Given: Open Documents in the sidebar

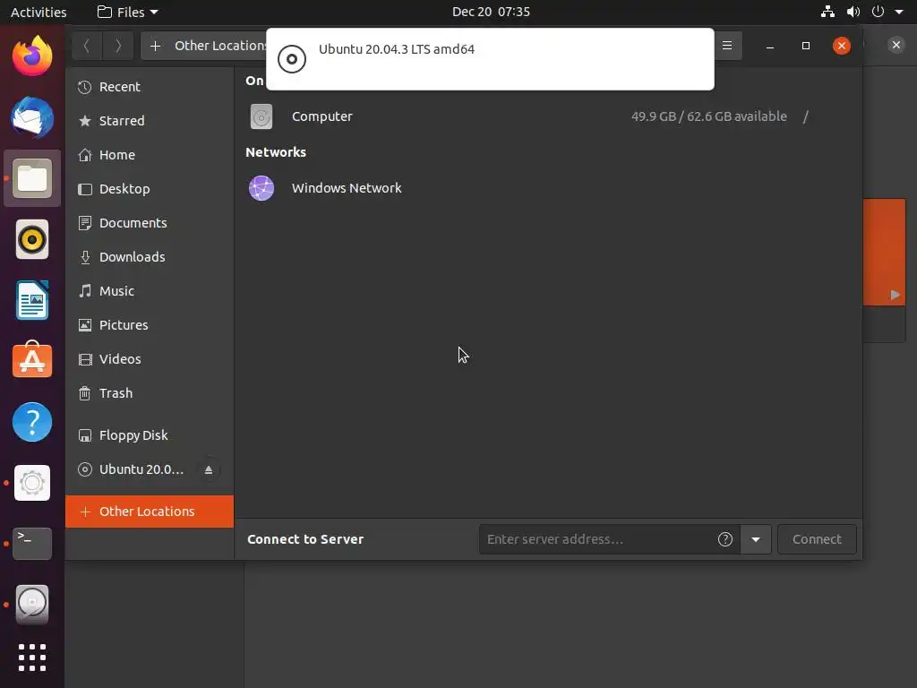Looking at the screenshot, I should pyautogui.click(x=150, y=223).
